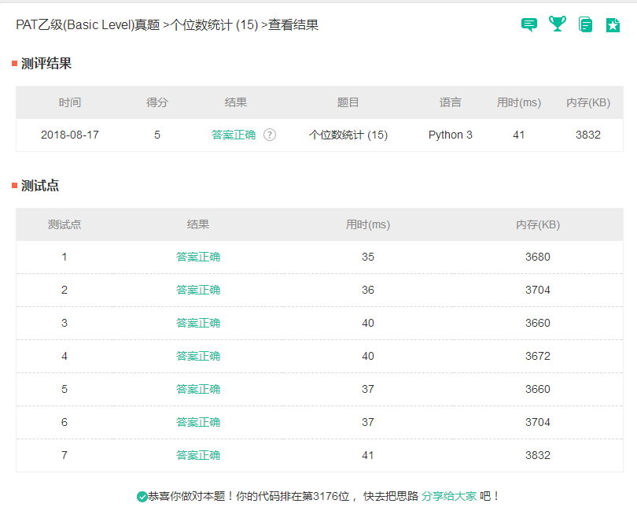
Task: Open the copy documents icon
Action: 585,24
